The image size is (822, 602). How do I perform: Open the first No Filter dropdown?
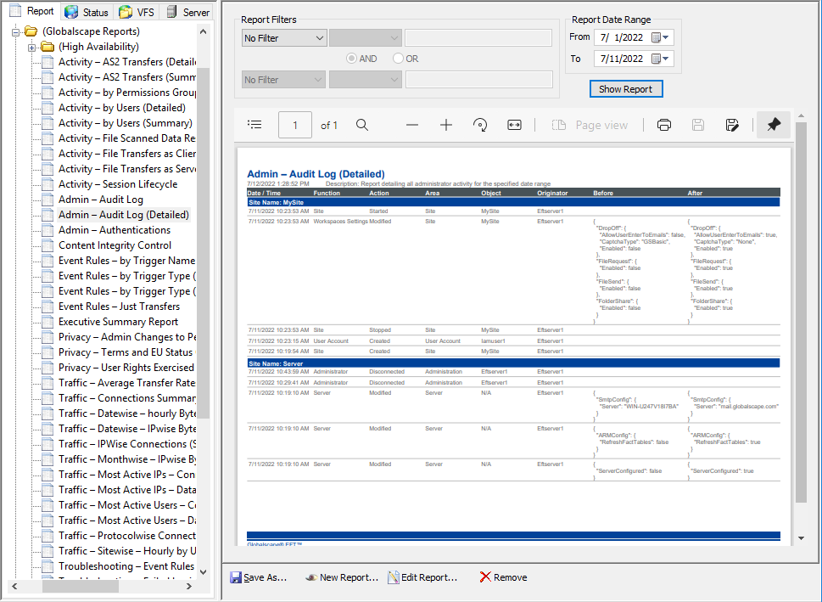pos(284,37)
